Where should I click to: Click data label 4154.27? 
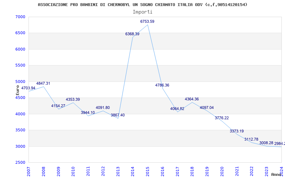click(x=58, y=106)
